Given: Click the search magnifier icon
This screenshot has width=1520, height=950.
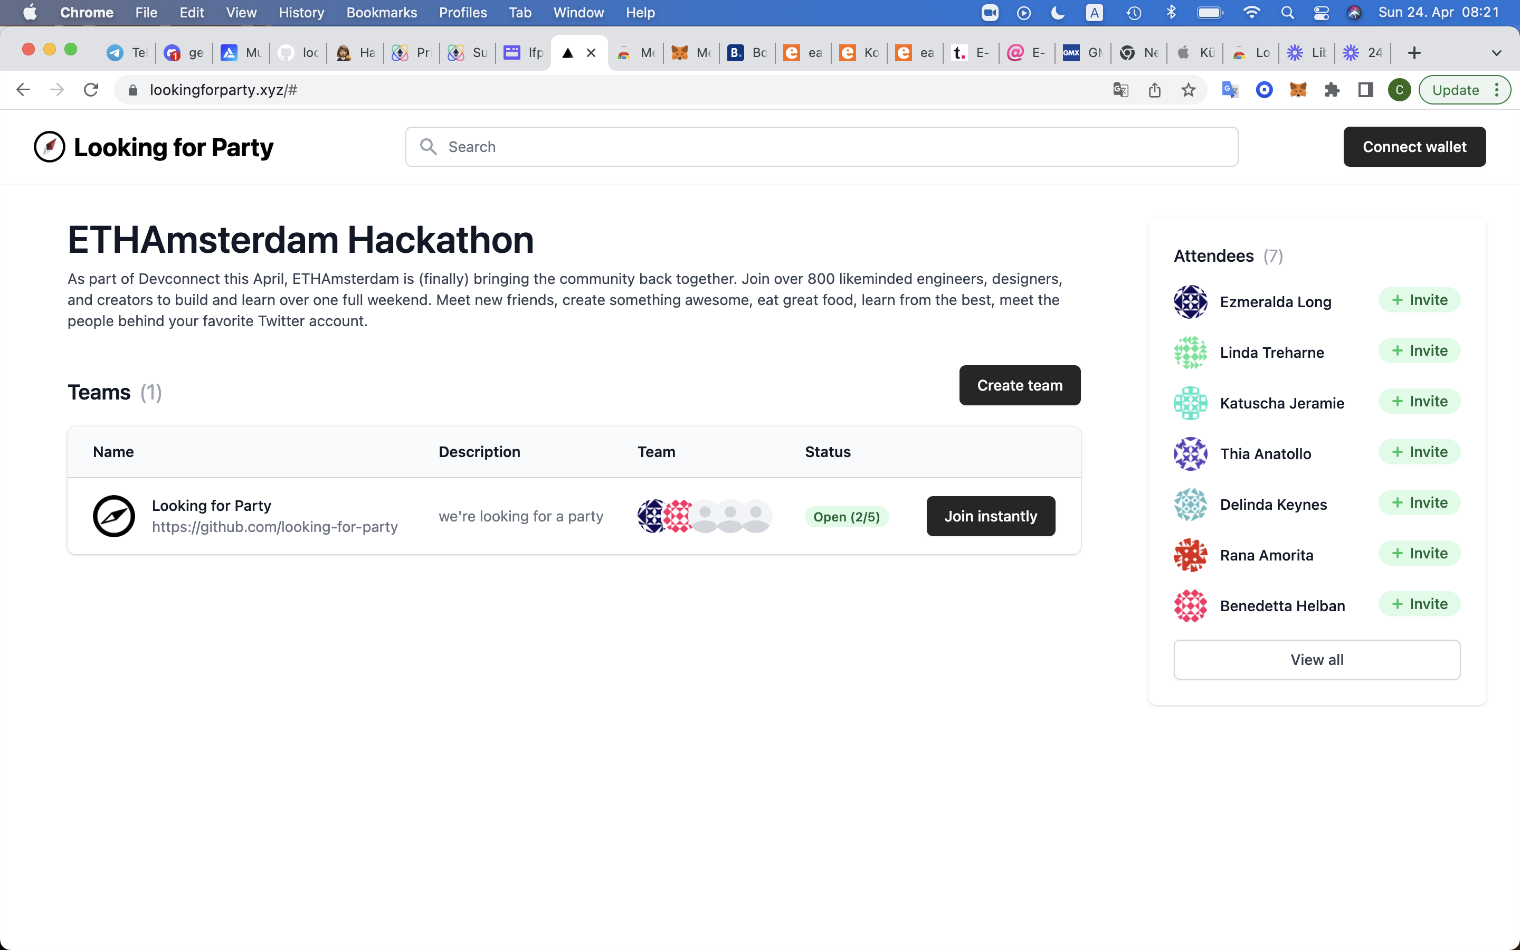Looking at the screenshot, I should click(429, 147).
